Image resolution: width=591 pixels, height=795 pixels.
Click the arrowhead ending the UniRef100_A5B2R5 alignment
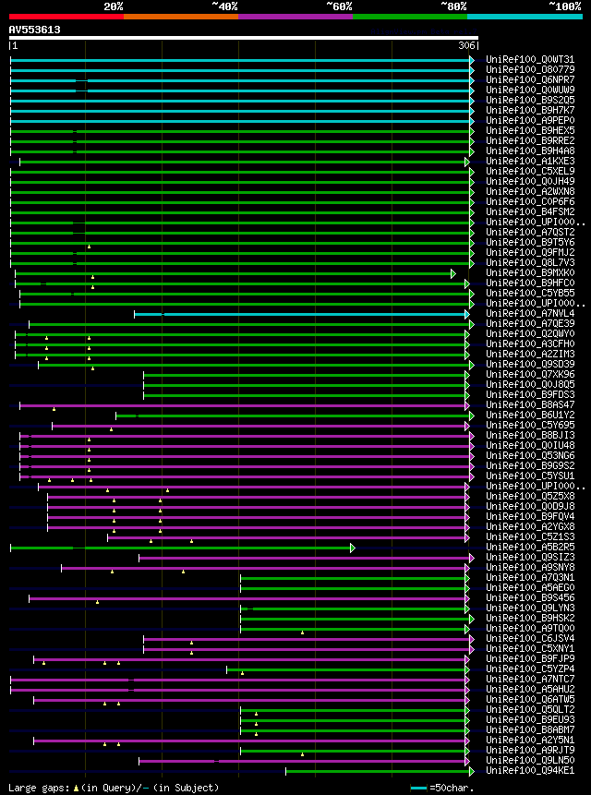(353, 548)
